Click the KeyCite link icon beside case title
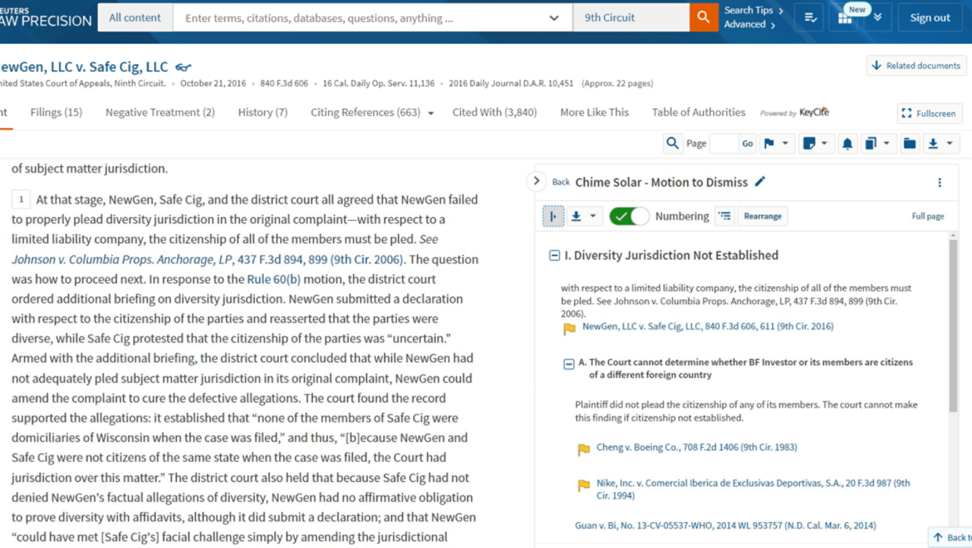This screenshot has width=972, height=548. [x=183, y=67]
